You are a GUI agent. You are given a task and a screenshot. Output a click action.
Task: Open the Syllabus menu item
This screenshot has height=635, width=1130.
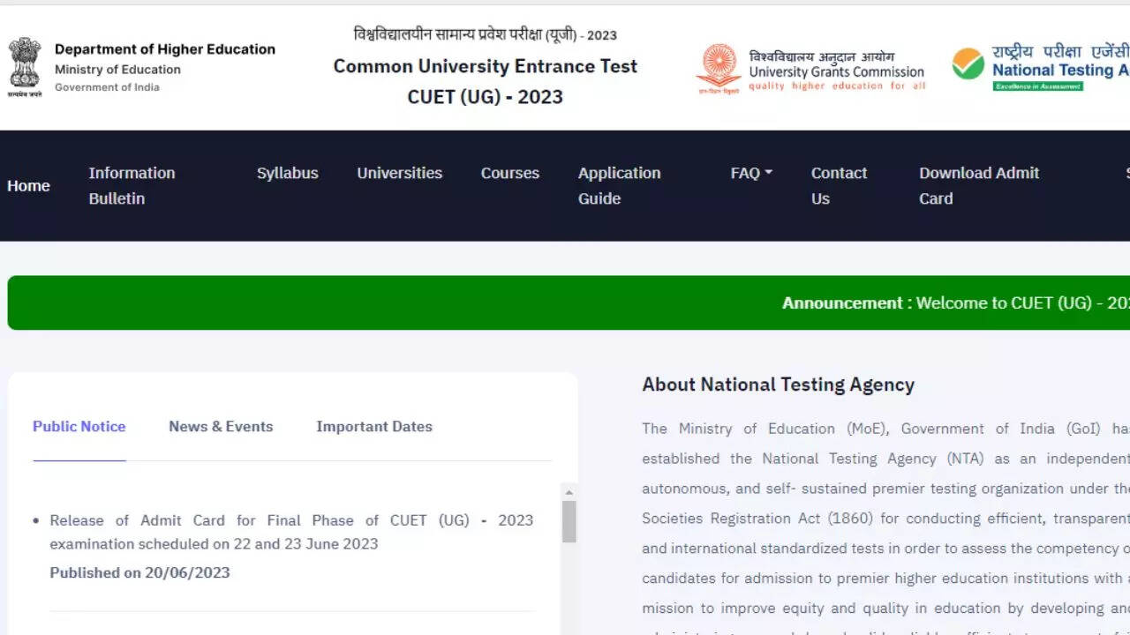pyautogui.click(x=287, y=173)
